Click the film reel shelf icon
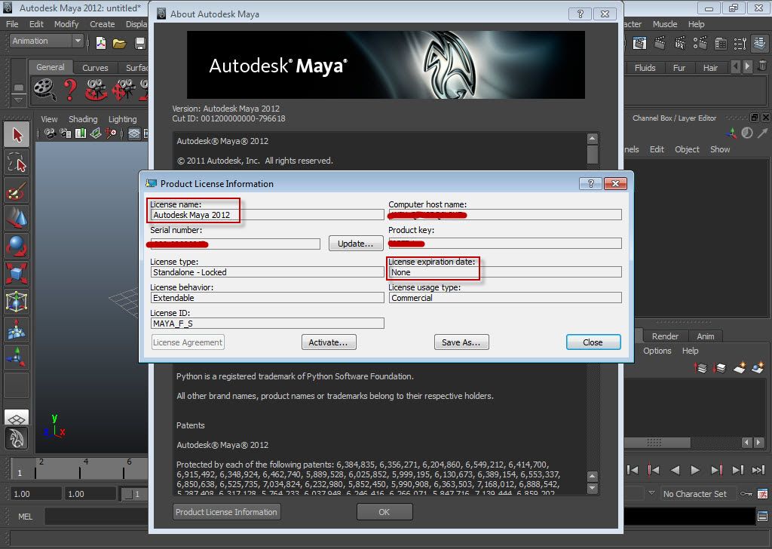 (x=44, y=90)
